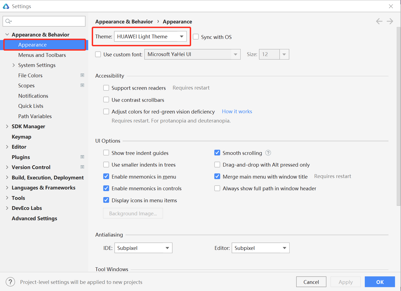
Task: Click the project-level icon next to Plugins
Action: pos(82,157)
